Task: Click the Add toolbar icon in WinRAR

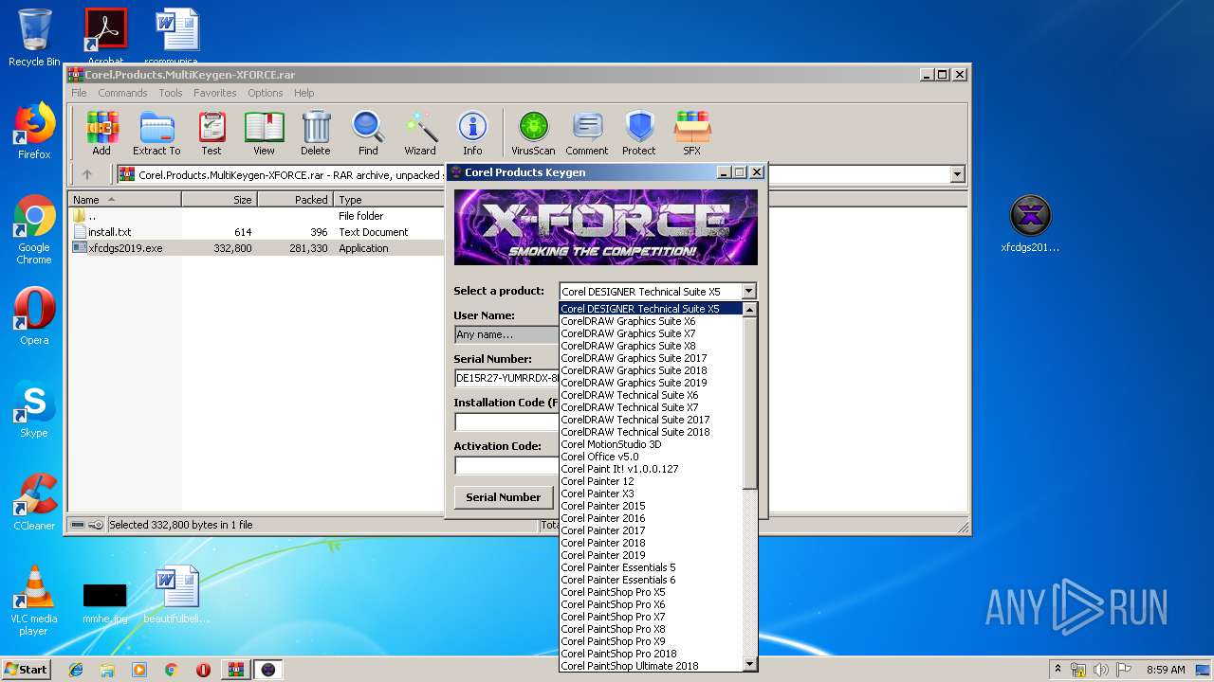Action: click(x=101, y=133)
